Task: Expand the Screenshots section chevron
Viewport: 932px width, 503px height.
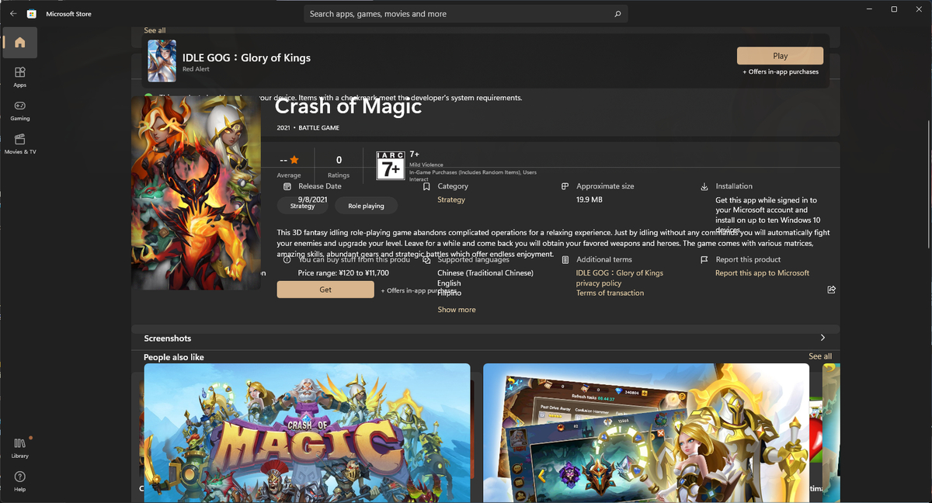Action: tap(822, 338)
